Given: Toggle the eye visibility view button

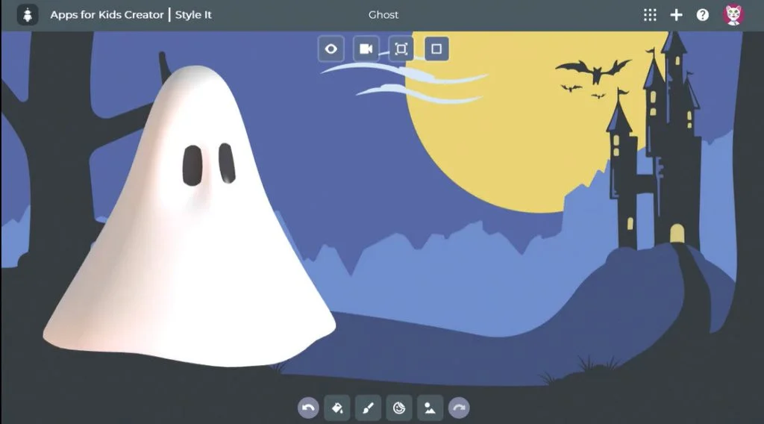Looking at the screenshot, I should point(331,49).
